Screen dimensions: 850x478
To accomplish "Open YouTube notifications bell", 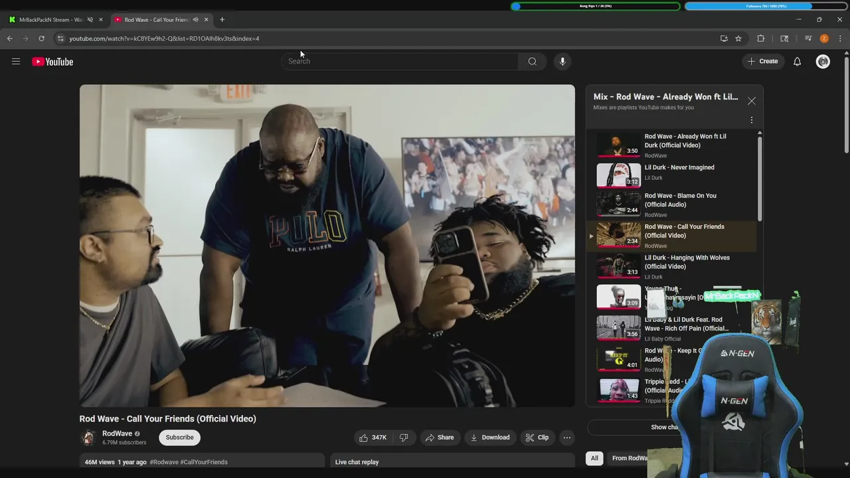I will 797,61.
